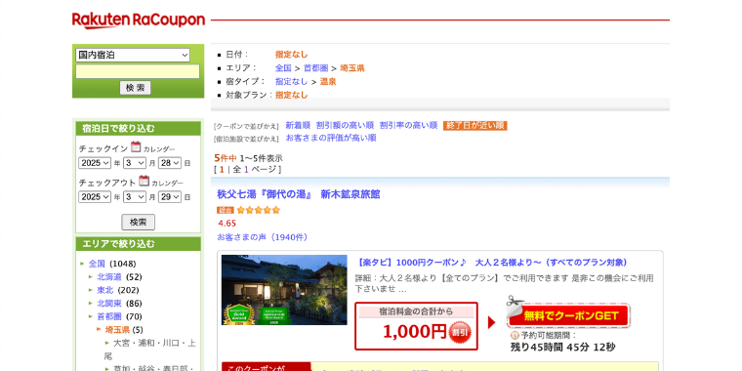The height and width of the screenshot is (371, 742).
Task: Select 首都圏 in area sidebar
Action: [x=109, y=316]
